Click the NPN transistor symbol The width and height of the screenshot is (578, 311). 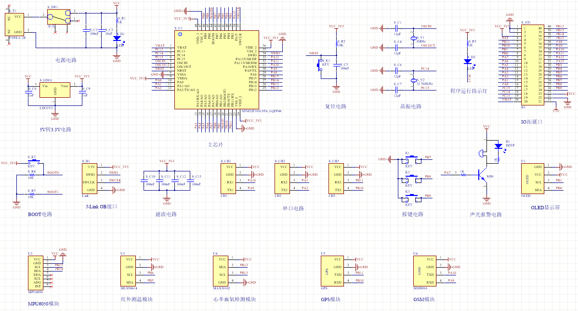click(x=482, y=174)
